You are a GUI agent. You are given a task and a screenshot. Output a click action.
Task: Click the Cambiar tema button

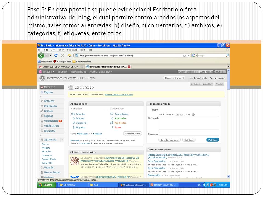point(133,134)
